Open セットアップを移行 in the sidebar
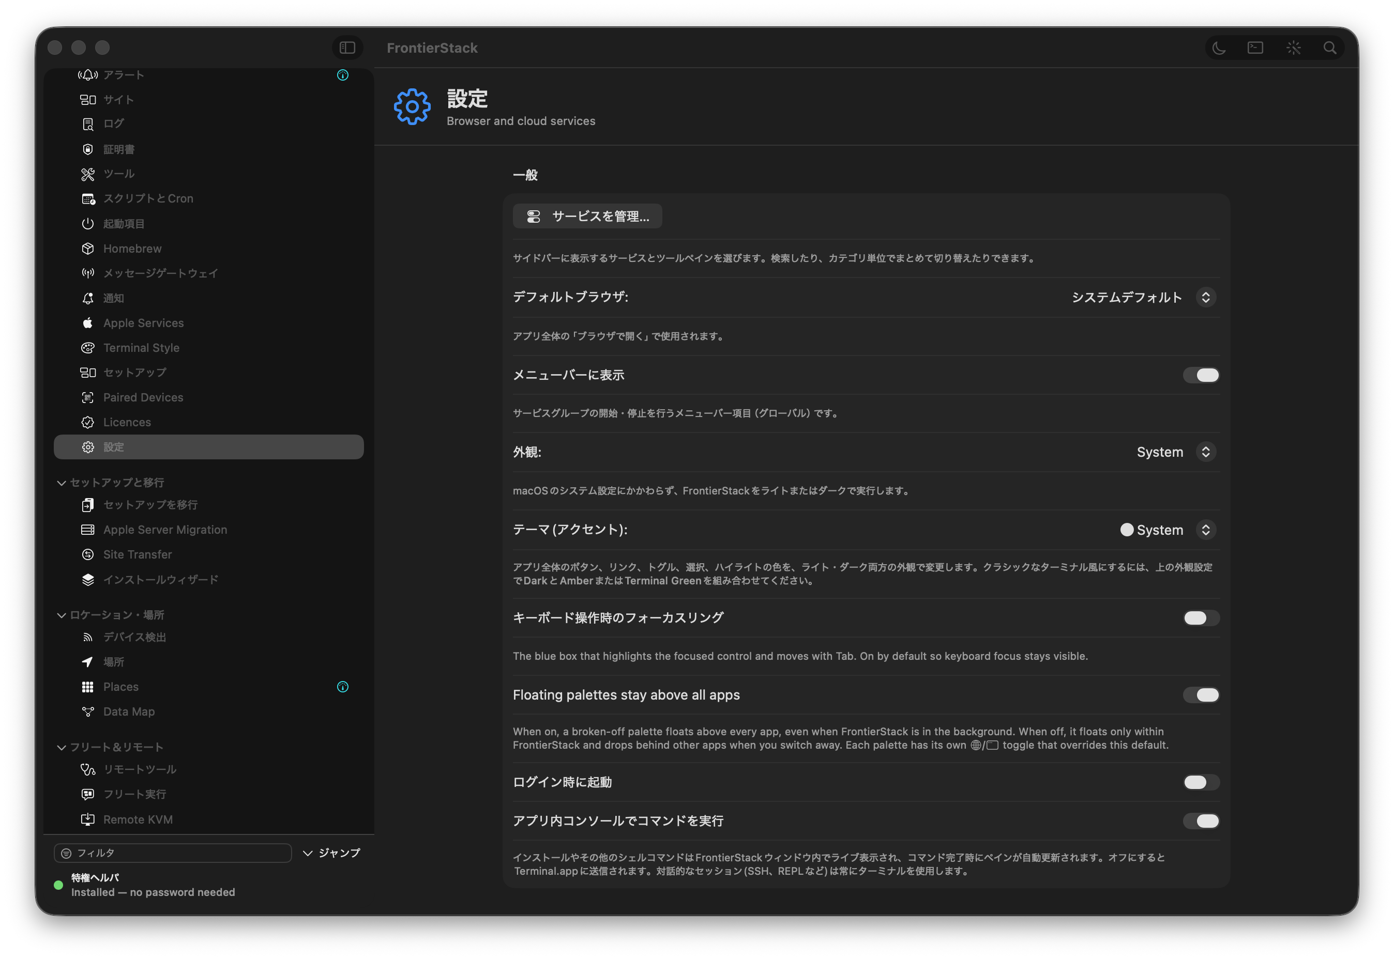Image resolution: width=1394 pixels, height=959 pixels. 208,505
